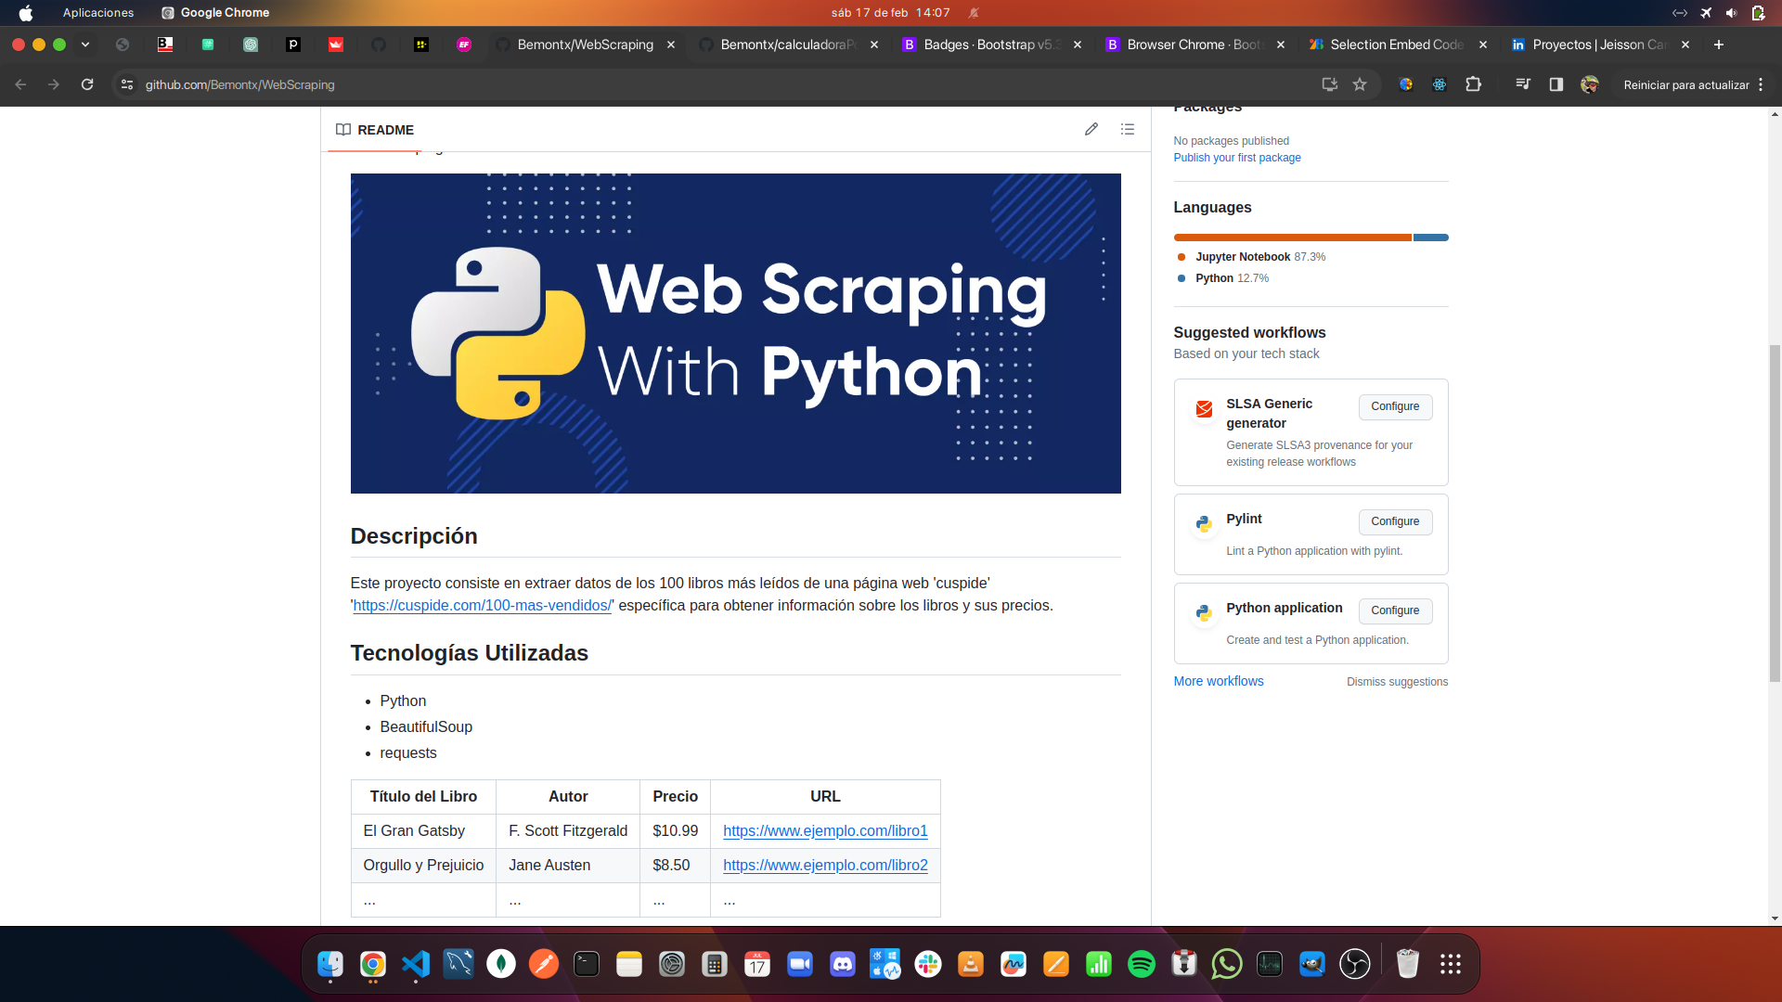Click the Python 12.7% language entry

[x=1222, y=278]
